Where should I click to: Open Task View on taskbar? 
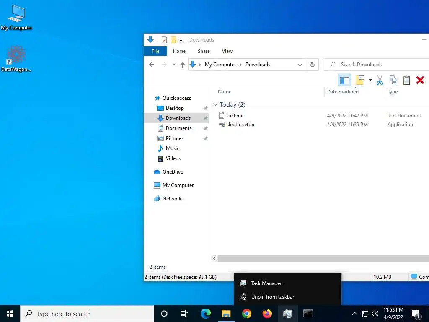coord(184,314)
